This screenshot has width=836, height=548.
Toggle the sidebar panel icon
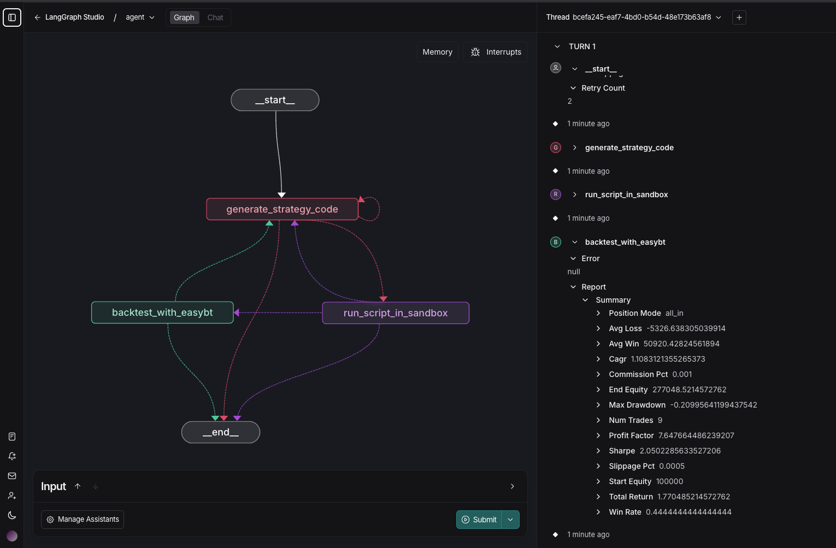(x=12, y=17)
